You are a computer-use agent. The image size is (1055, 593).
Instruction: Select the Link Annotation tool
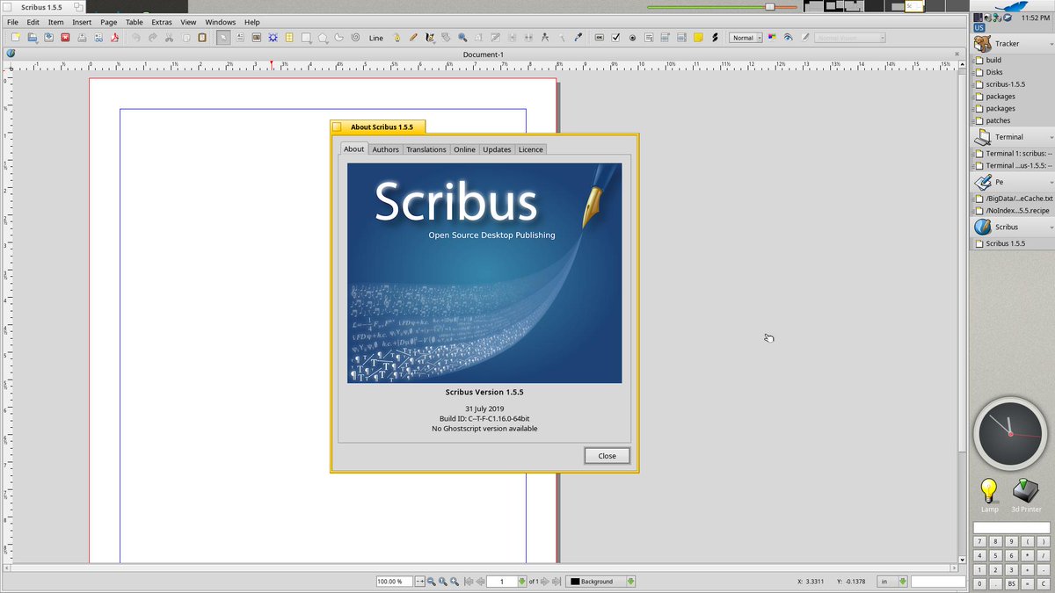pos(715,38)
